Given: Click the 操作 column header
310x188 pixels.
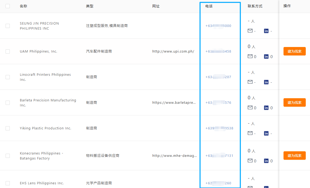Looking at the screenshot, I should (287, 6).
